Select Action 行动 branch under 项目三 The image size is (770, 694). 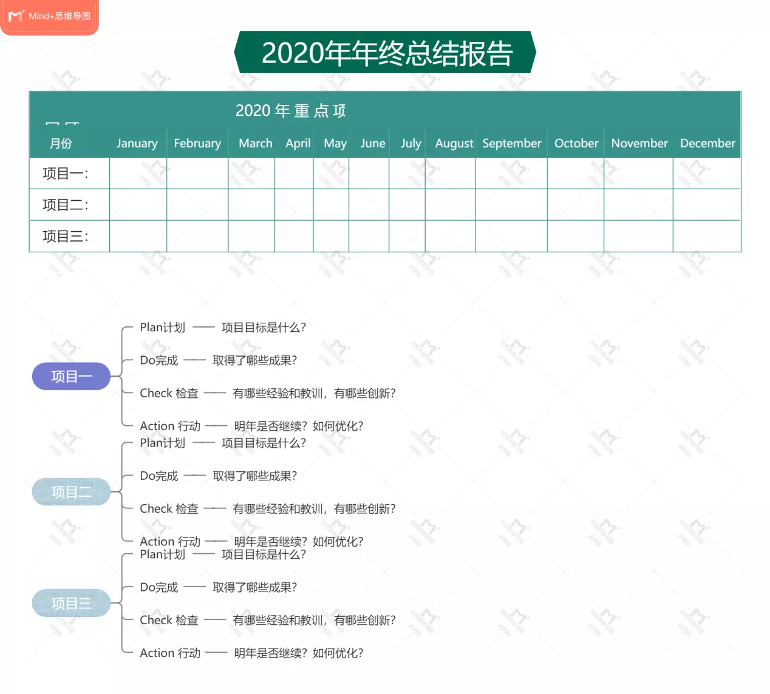point(170,653)
